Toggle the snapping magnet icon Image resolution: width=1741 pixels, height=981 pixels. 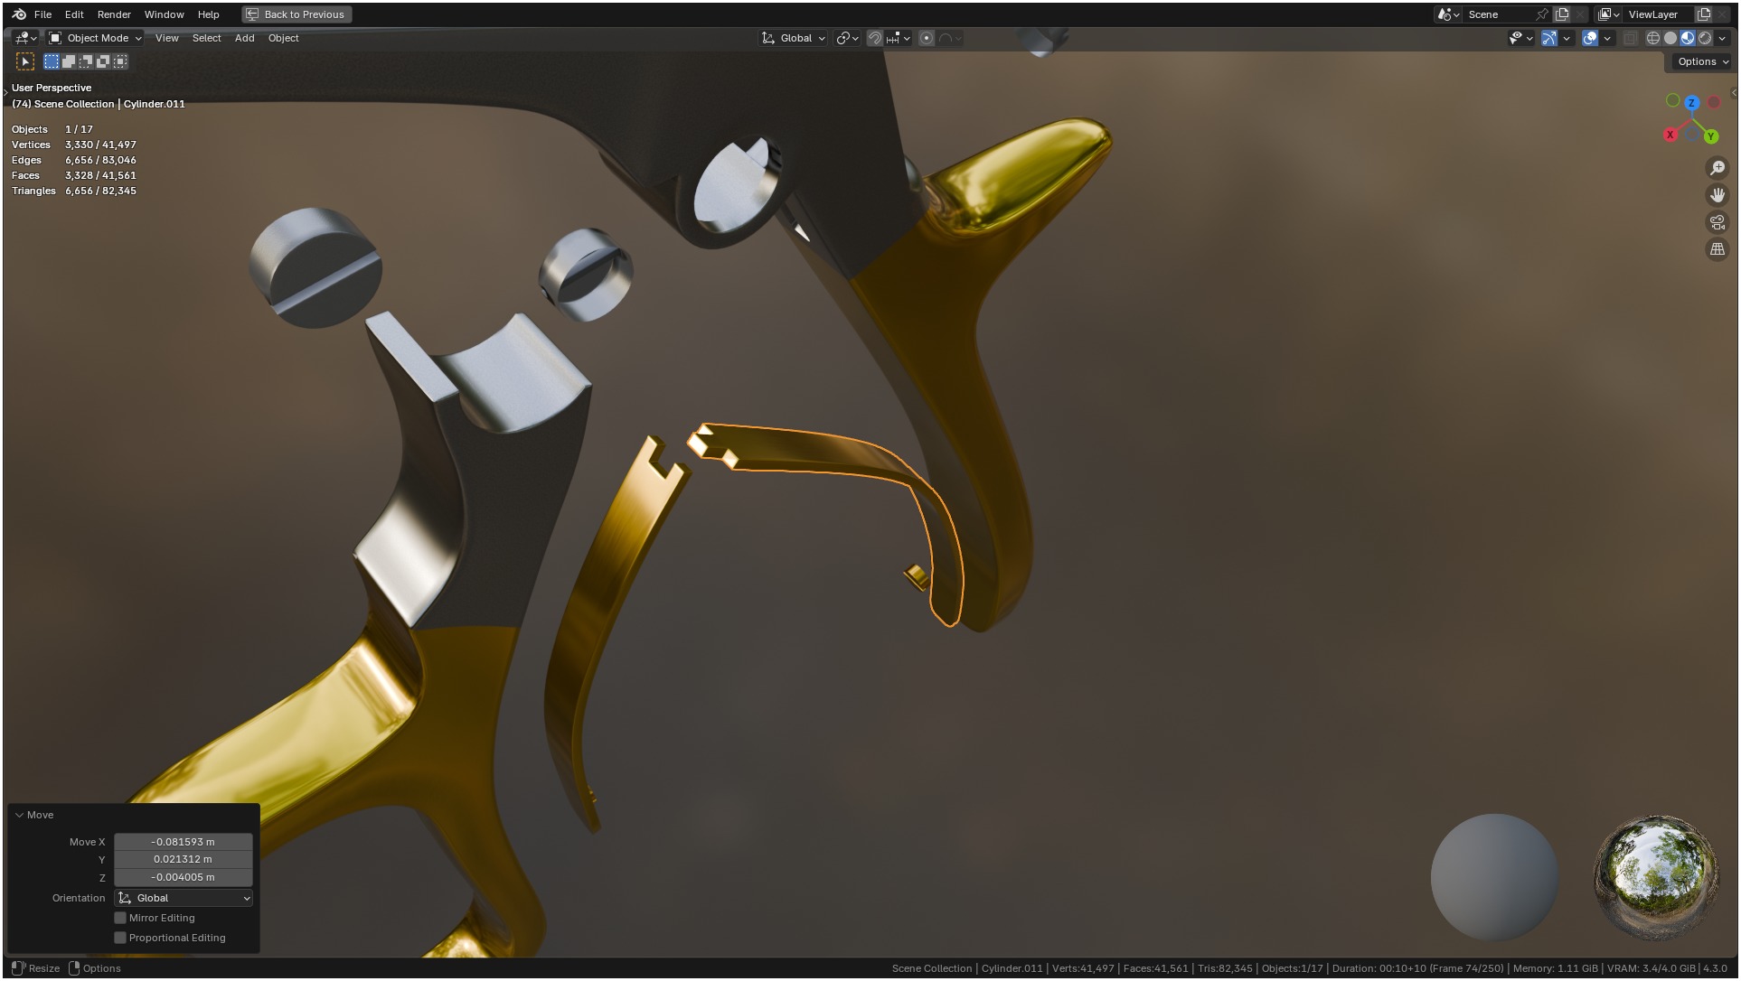click(x=874, y=38)
